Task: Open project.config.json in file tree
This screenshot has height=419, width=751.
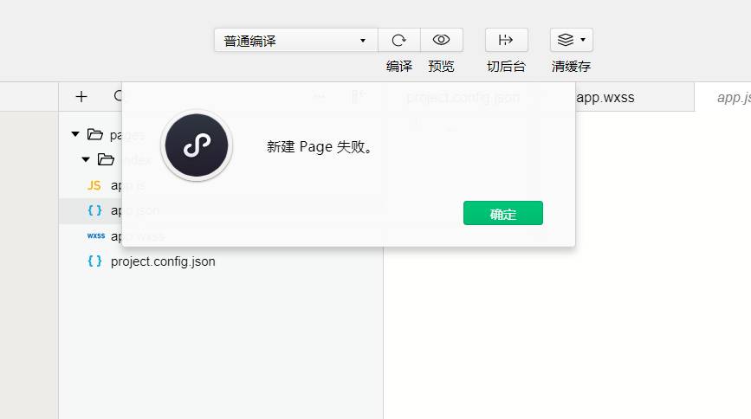Action: tap(163, 261)
